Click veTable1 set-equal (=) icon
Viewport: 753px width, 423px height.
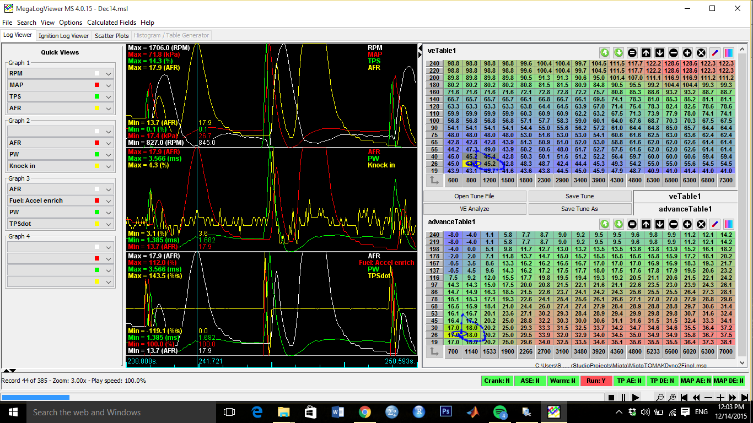pos(632,53)
